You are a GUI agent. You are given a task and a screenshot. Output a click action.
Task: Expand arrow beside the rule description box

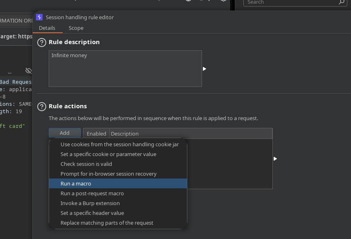(x=205, y=69)
